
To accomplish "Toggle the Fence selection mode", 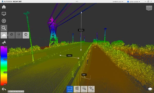I will [77, 89].
